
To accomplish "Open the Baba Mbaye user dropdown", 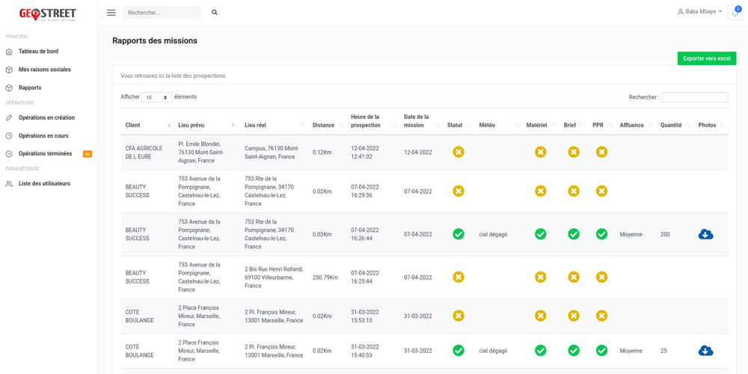I will pos(700,12).
